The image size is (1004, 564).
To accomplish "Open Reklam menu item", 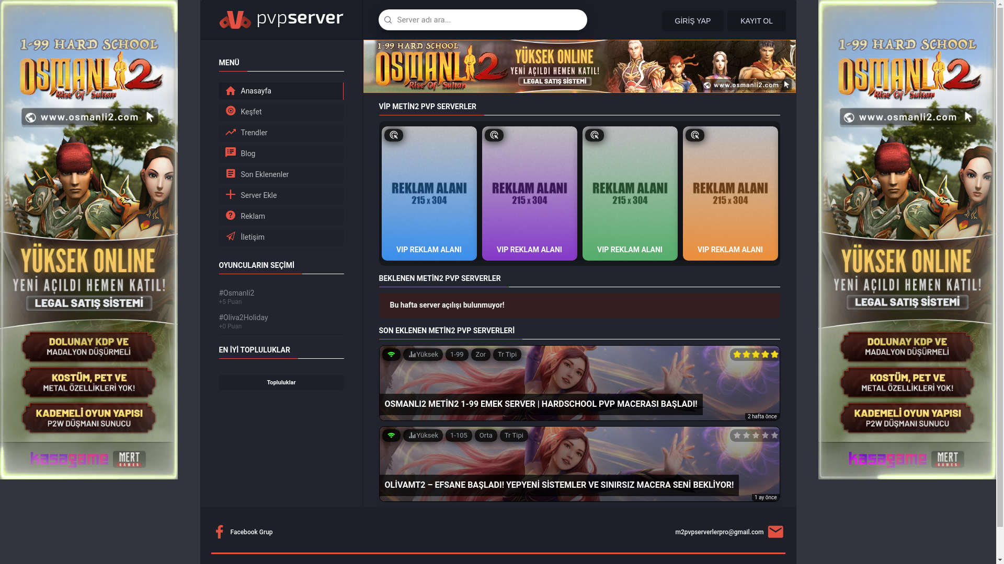I will [x=281, y=216].
